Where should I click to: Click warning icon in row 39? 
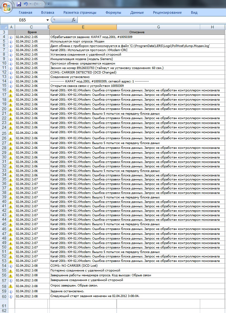tap(11, 198)
